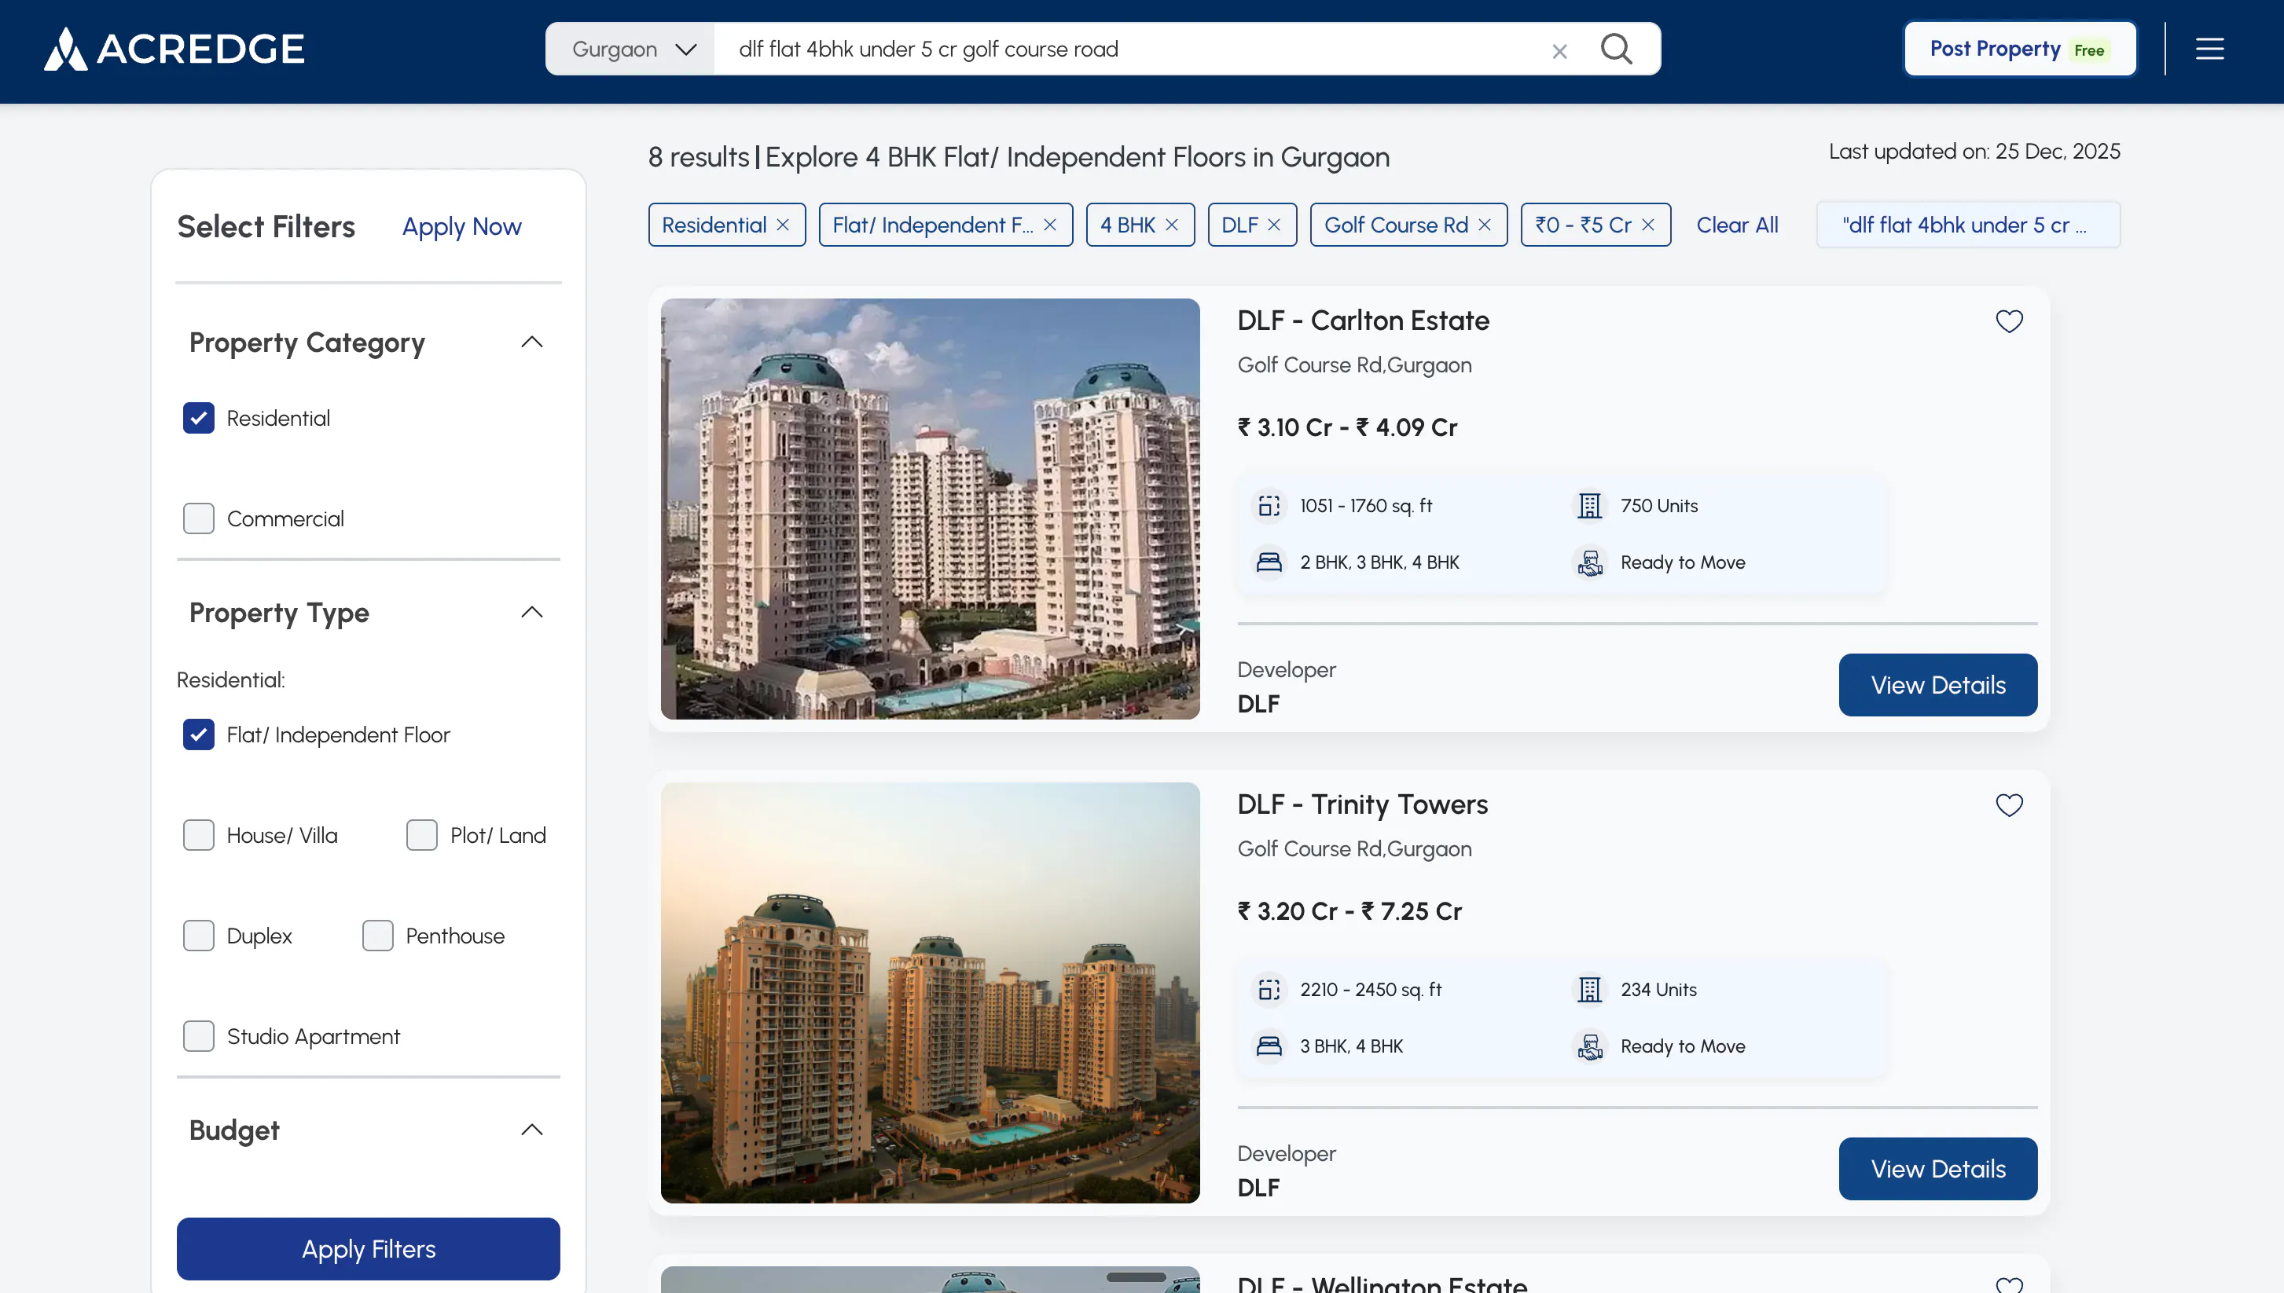
Task: Check the House/ Villa checkbox
Action: click(x=198, y=835)
